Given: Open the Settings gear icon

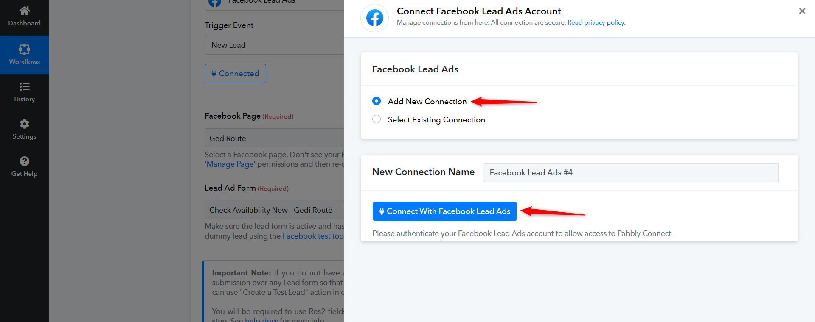Looking at the screenshot, I should coord(24,124).
